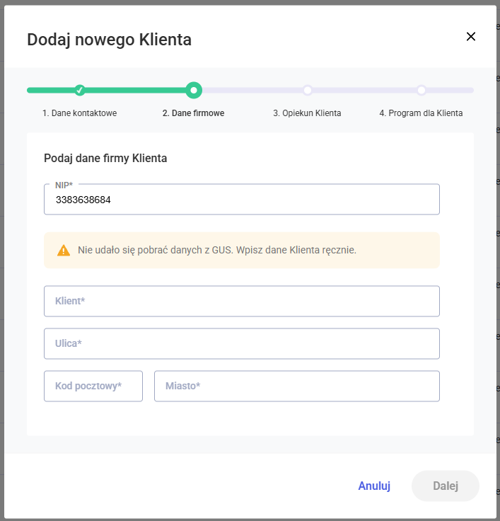Image resolution: width=500 pixels, height=521 pixels.
Task: Go to 1. Dane kontaktowe step label
Action: point(79,113)
